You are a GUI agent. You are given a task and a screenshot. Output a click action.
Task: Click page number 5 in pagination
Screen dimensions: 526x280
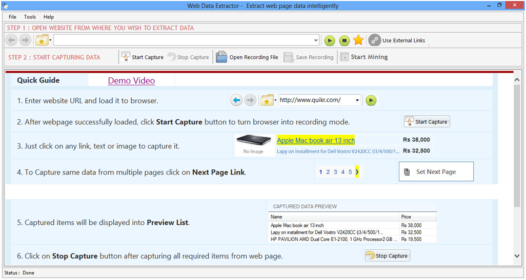point(350,172)
